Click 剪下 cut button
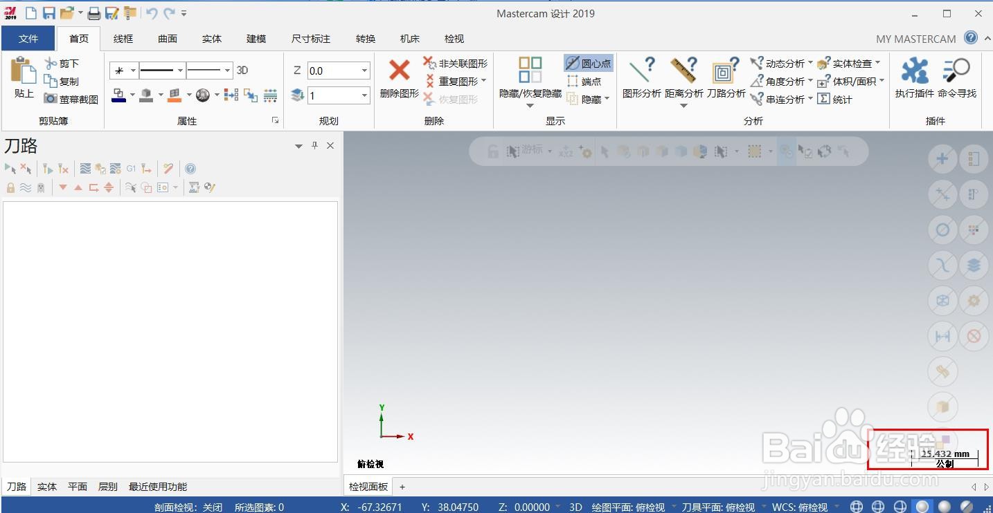 pos(62,64)
